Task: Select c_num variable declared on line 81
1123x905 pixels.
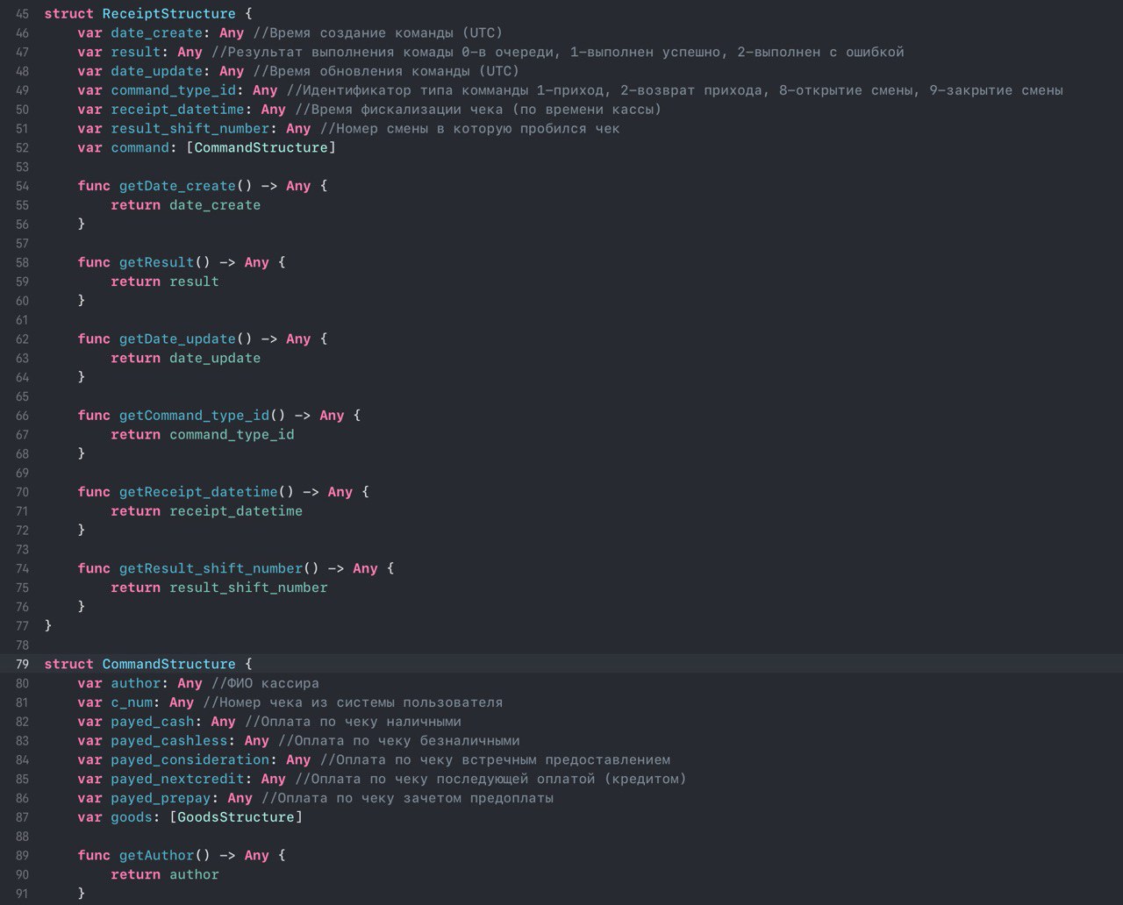Action: click(131, 702)
